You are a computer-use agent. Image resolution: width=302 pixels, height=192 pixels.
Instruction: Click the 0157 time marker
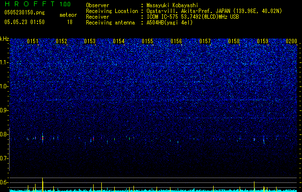[x=205, y=41]
